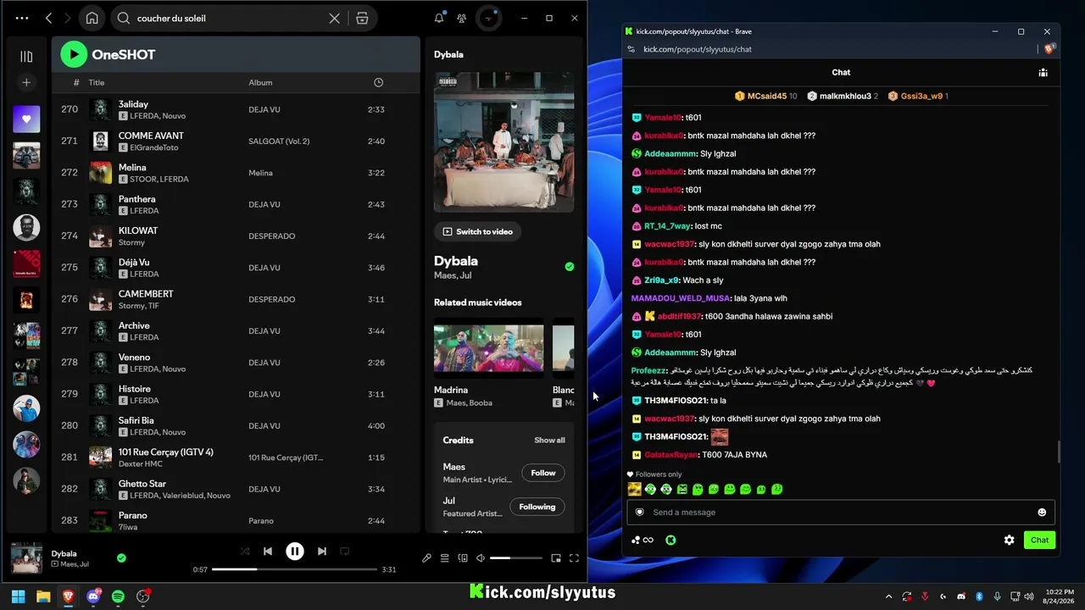Toggle liked status beside Dybala title in panel
Viewport: 1085px width, 610px height.
570,266
